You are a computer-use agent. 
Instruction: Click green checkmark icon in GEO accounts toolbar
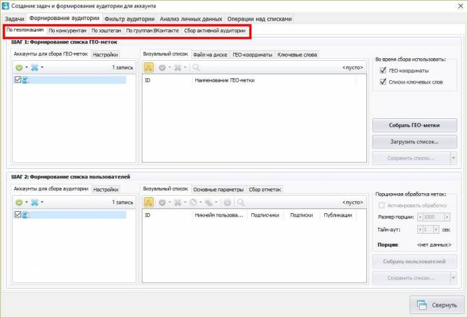[19, 67]
